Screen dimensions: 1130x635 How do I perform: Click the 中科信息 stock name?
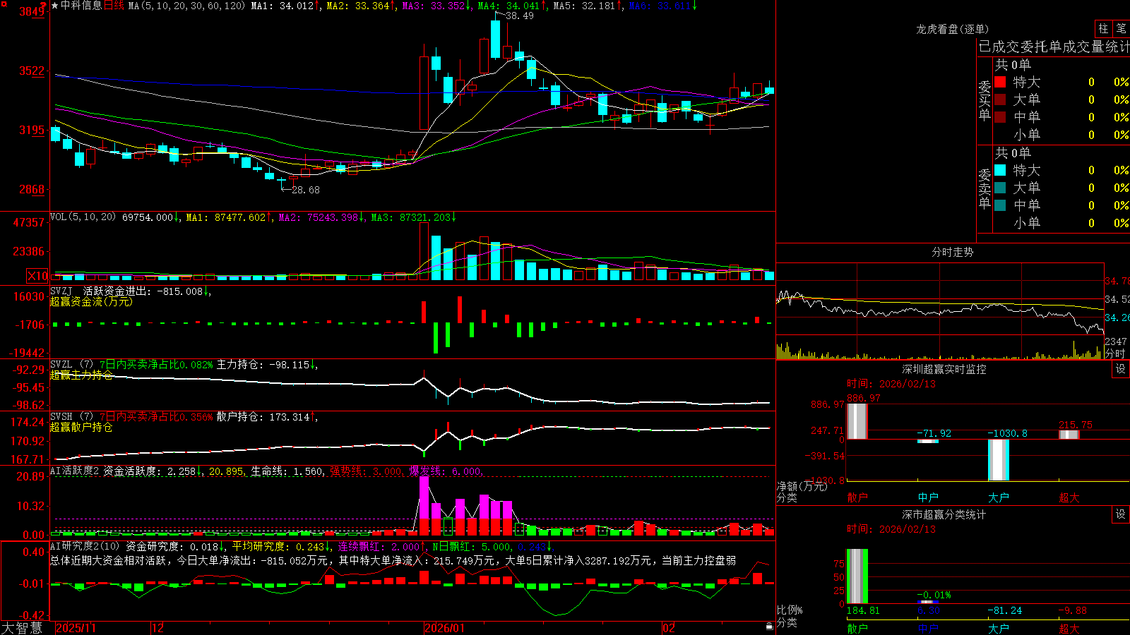point(81,6)
